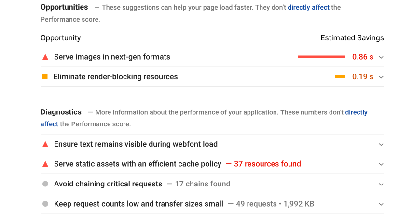Click red triangle beside Serve images in next-gen formats

click(45, 57)
